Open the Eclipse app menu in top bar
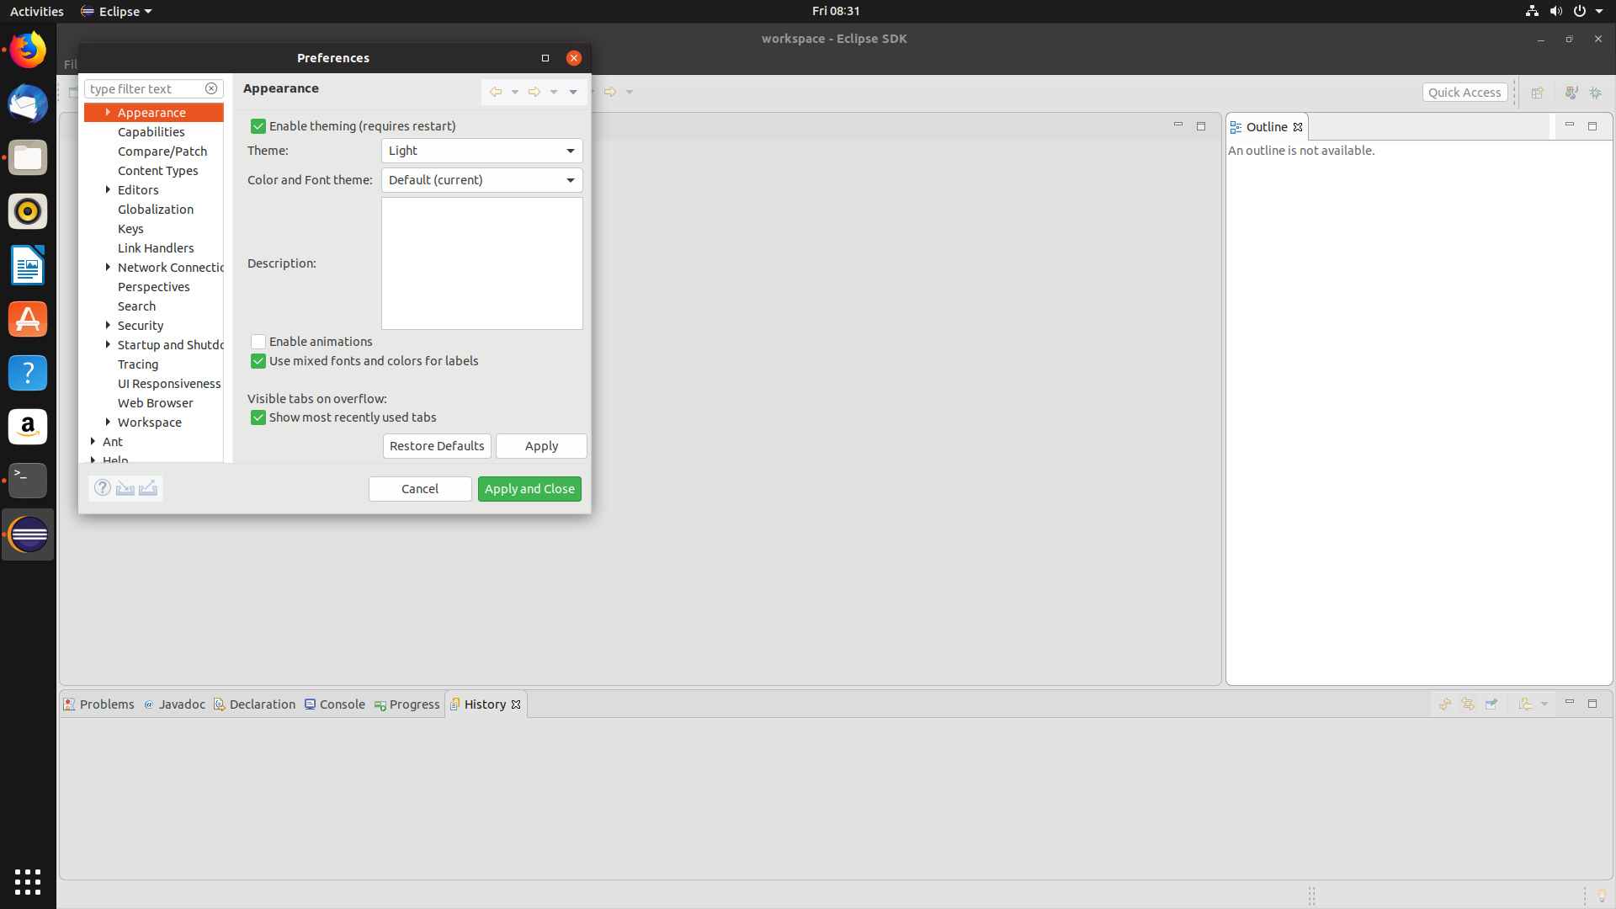This screenshot has height=909, width=1616. [116, 11]
